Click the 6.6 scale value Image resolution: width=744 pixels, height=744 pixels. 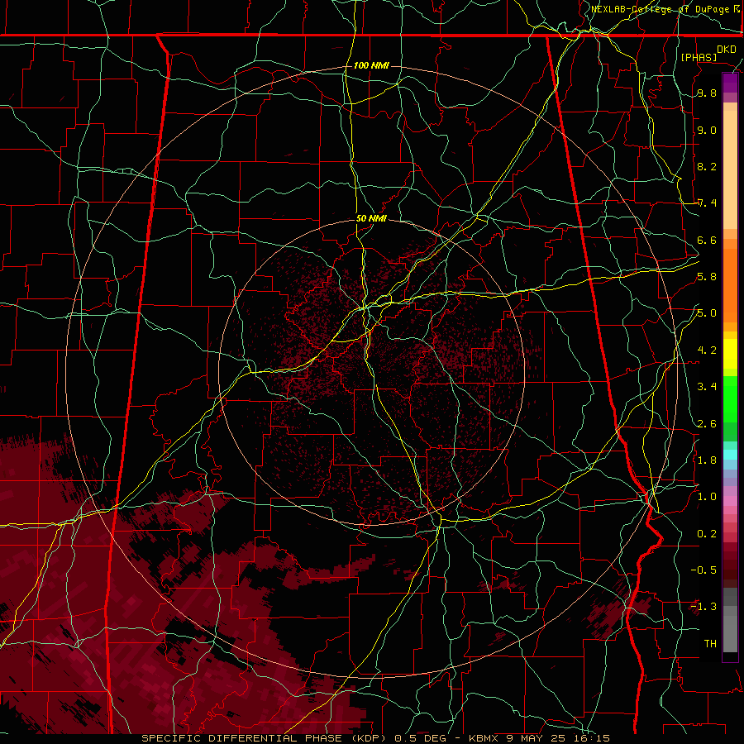[707, 240]
